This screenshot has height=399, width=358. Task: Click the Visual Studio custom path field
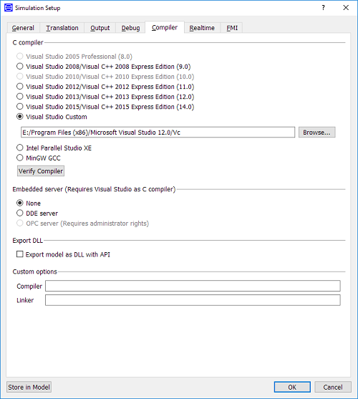158,133
